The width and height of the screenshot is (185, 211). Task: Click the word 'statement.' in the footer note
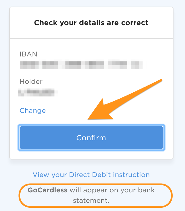(91, 200)
